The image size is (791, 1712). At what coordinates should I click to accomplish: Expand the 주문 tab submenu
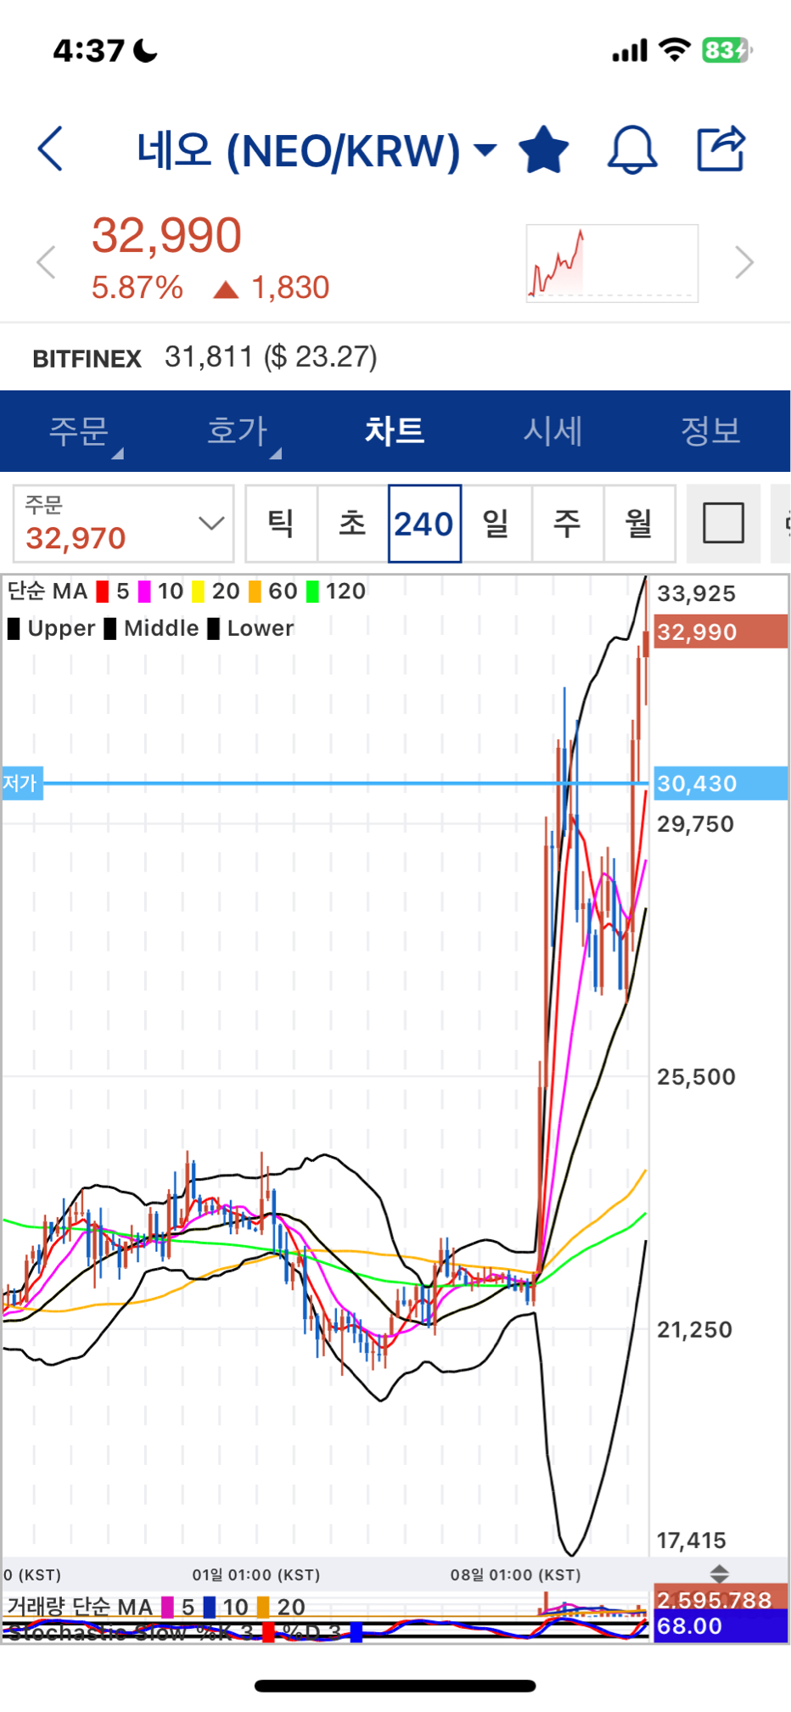click(x=117, y=454)
